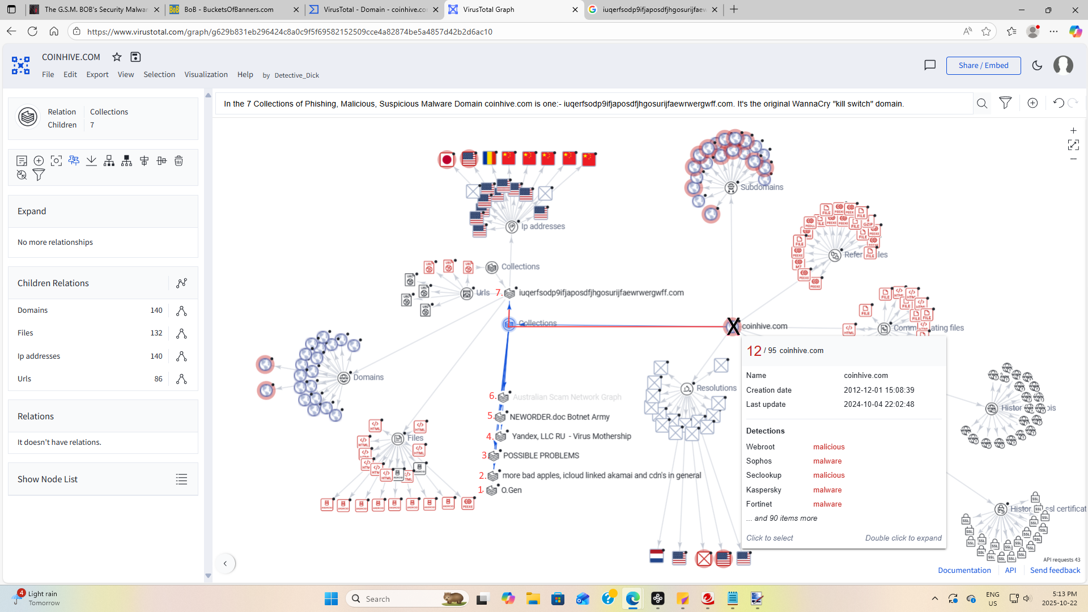The image size is (1088, 612).
Task: Select the Subdomains group node
Action: (731, 188)
